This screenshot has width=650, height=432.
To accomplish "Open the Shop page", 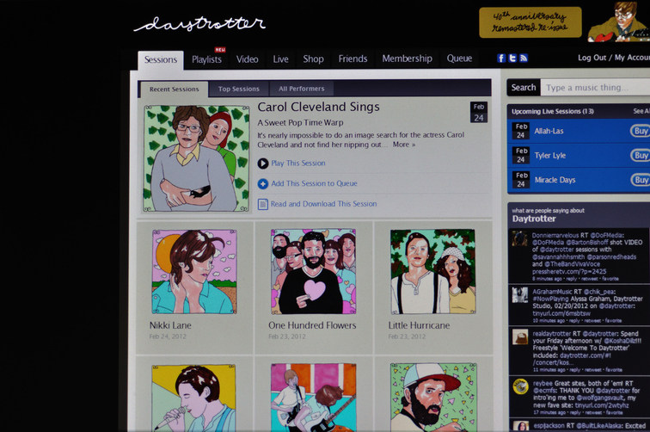I will click(x=313, y=59).
